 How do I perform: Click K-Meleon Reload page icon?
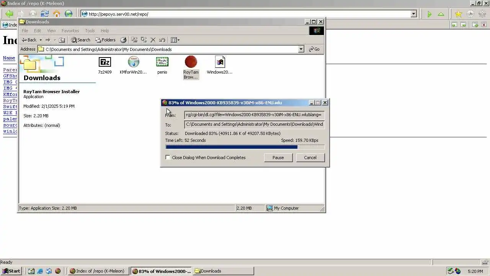[x=45, y=14]
